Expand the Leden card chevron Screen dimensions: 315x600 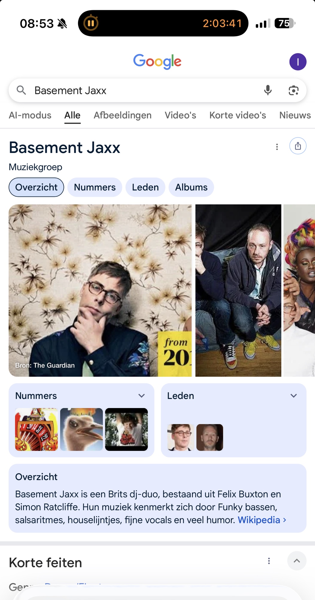pos(293,396)
